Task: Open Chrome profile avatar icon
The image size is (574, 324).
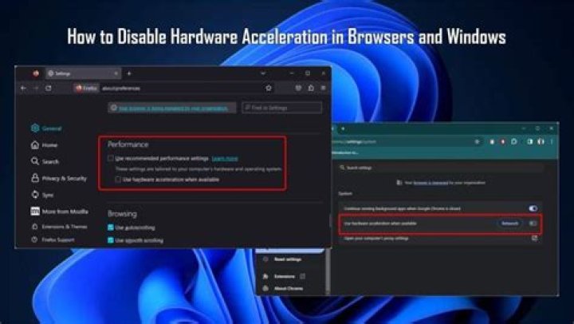Action: [541, 142]
